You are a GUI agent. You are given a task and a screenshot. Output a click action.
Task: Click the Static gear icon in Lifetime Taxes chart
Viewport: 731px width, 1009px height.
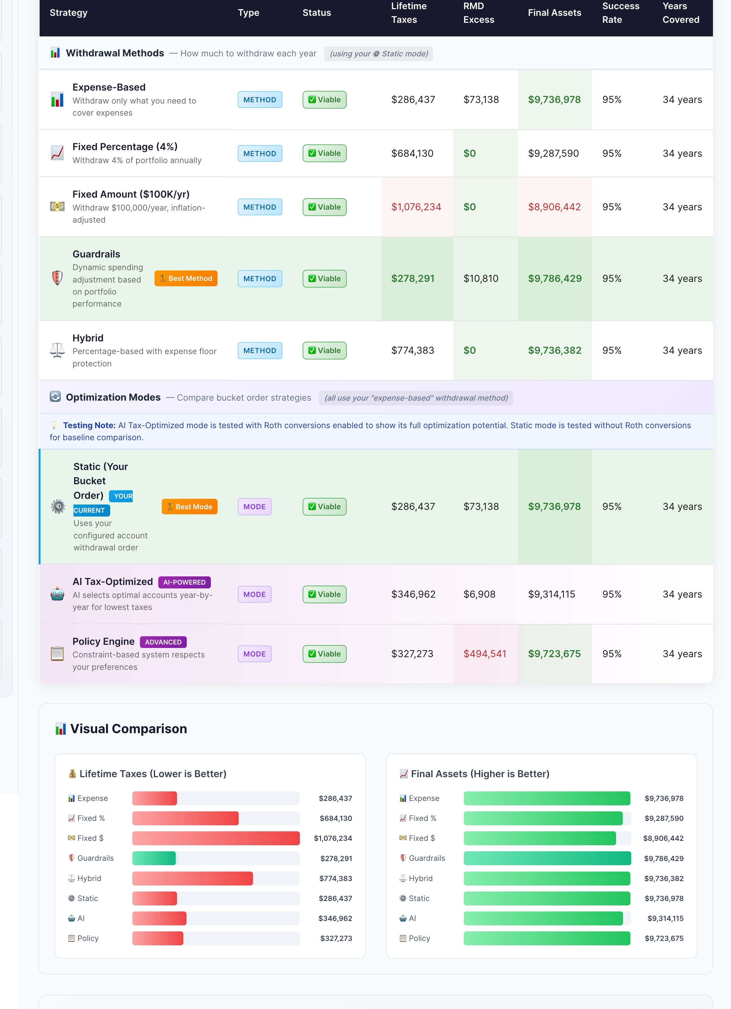click(72, 898)
